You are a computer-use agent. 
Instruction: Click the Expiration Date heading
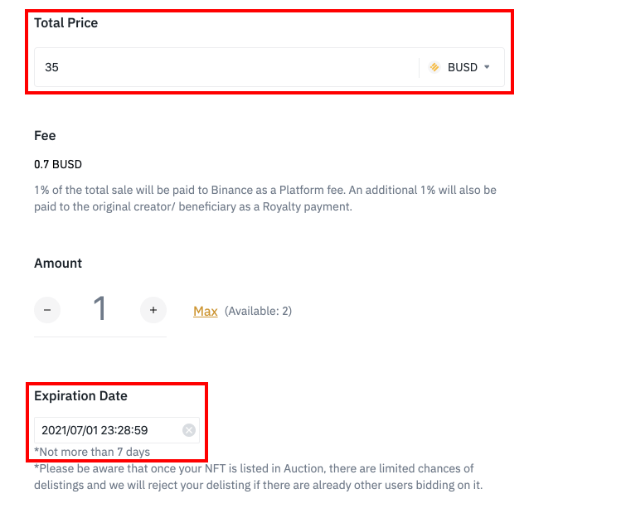coord(80,396)
